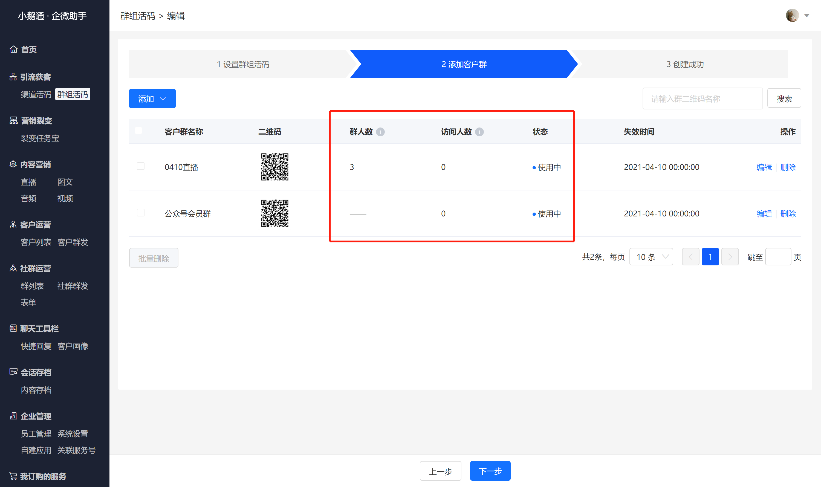Click 小鹅通·企微助手 logo title

pyautogui.click(x=52, y=16)
